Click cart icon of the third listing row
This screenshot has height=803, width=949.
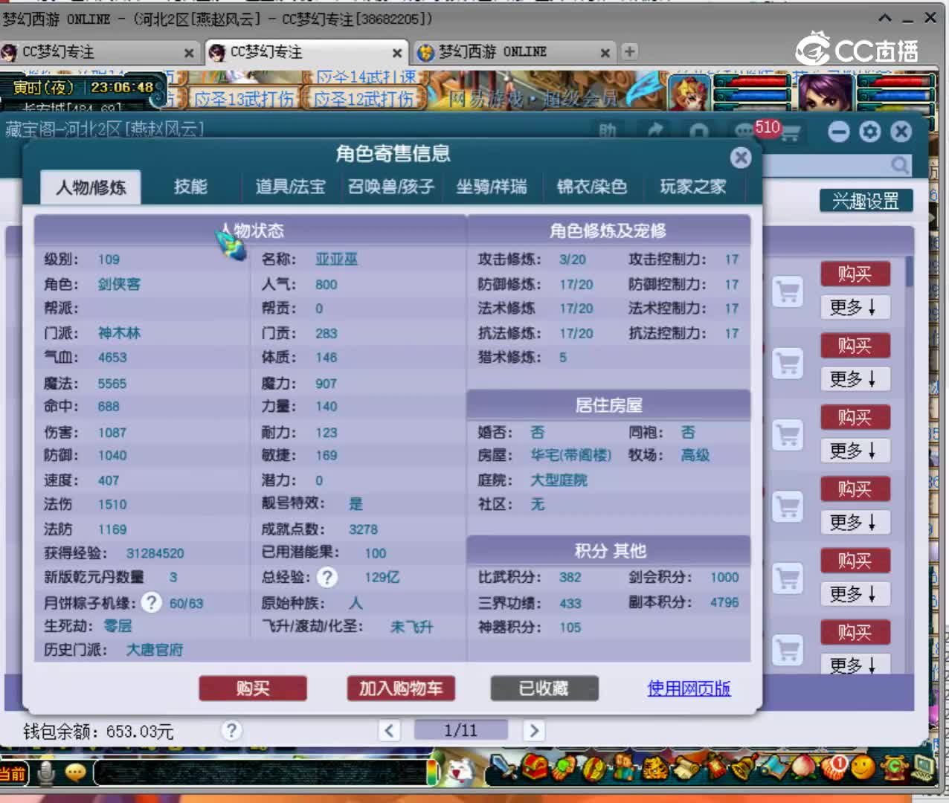pos(788,435)
